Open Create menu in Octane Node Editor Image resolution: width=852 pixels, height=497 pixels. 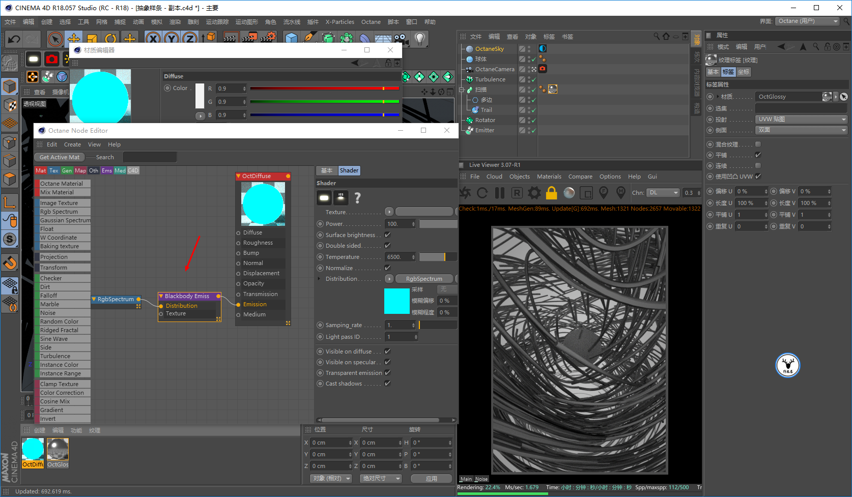coord(72,144)
